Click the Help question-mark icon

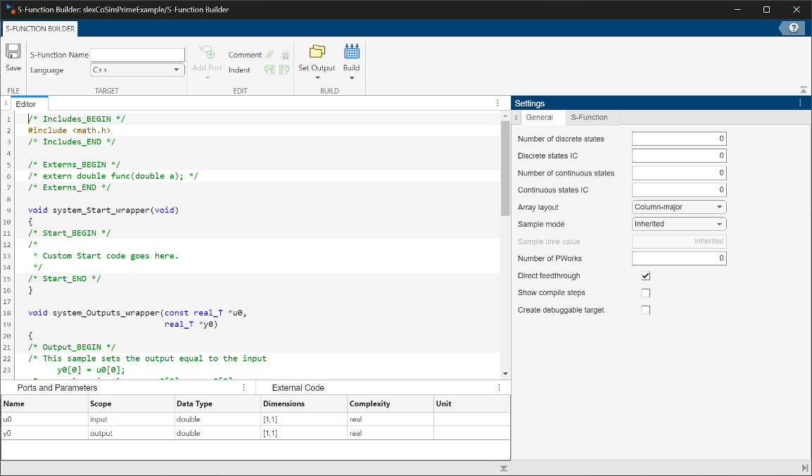(x=792, y=27)
